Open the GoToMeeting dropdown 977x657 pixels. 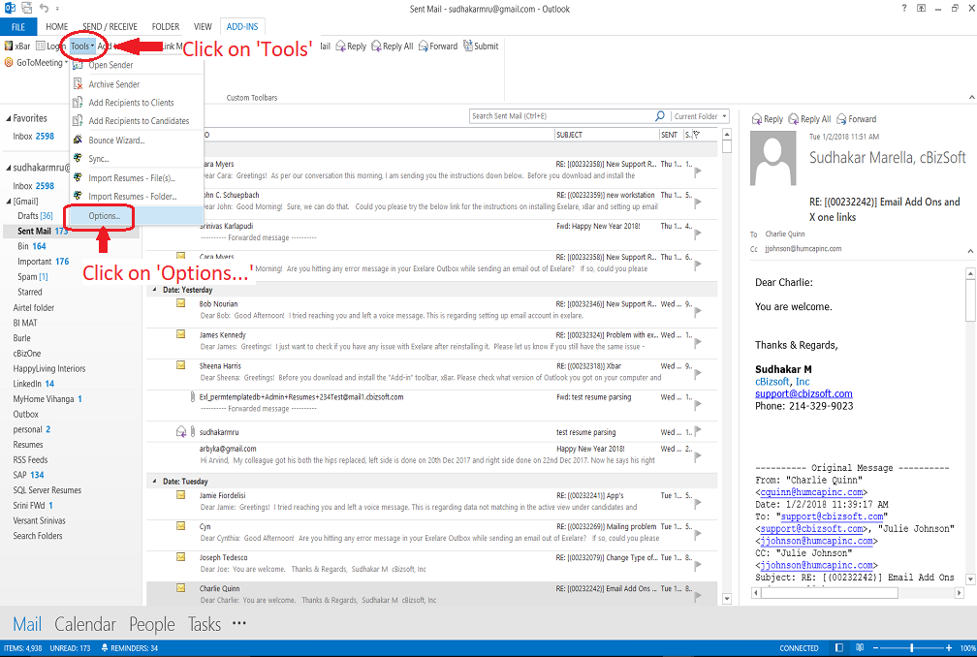click(36, 62)
